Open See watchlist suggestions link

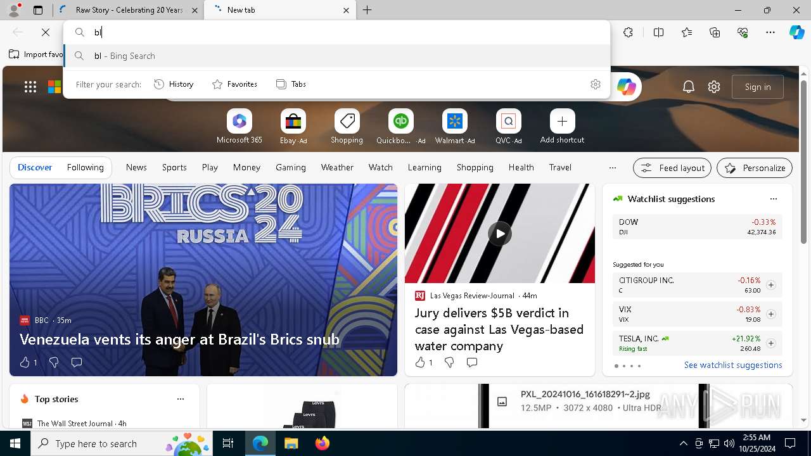(733, 365)
